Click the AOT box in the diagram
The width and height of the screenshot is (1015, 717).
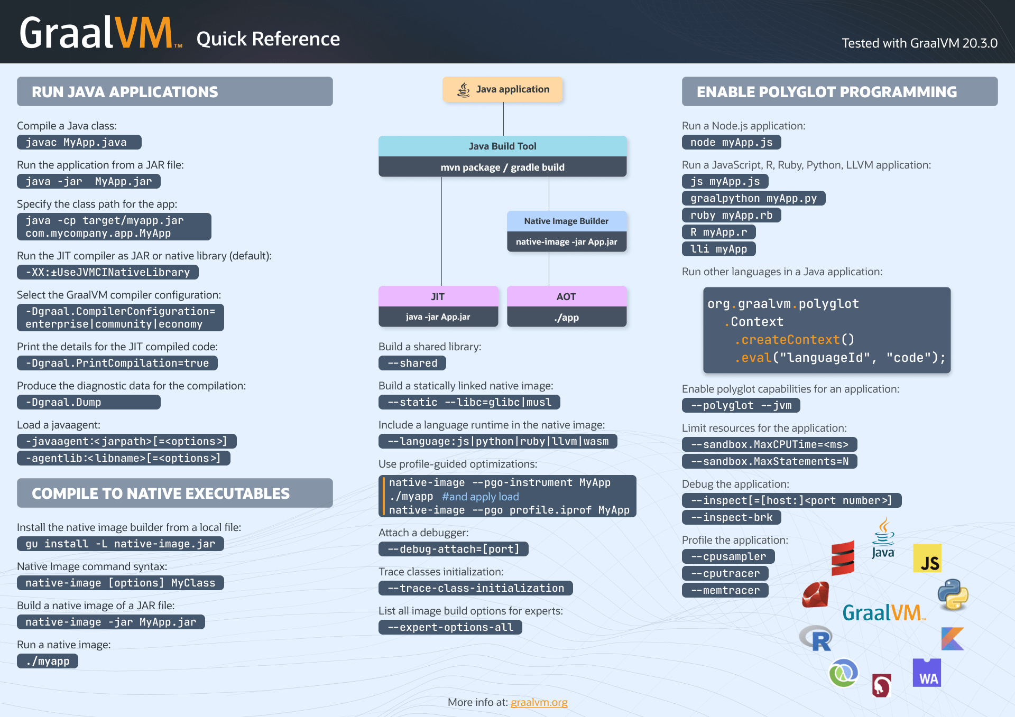click(566, 306)
